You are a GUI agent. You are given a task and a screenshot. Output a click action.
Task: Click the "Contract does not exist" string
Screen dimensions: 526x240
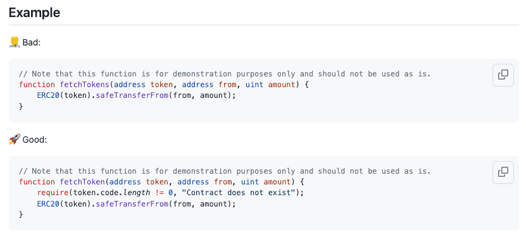239,193
